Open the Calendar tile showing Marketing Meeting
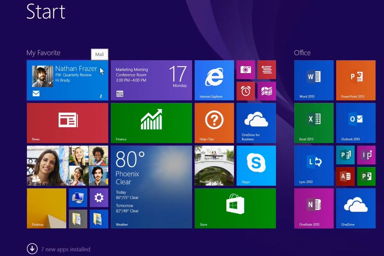 pos(151,80)
